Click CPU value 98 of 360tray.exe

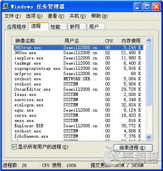pos(107,47)
